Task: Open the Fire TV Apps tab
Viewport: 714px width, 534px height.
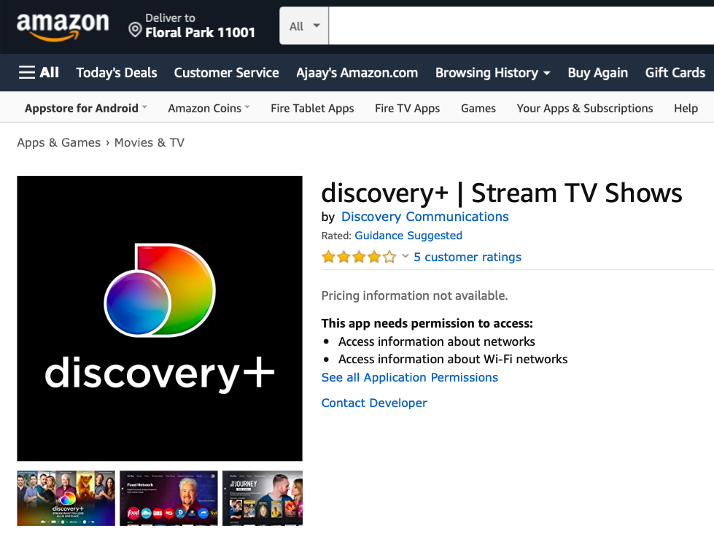Action: (407, 108)
